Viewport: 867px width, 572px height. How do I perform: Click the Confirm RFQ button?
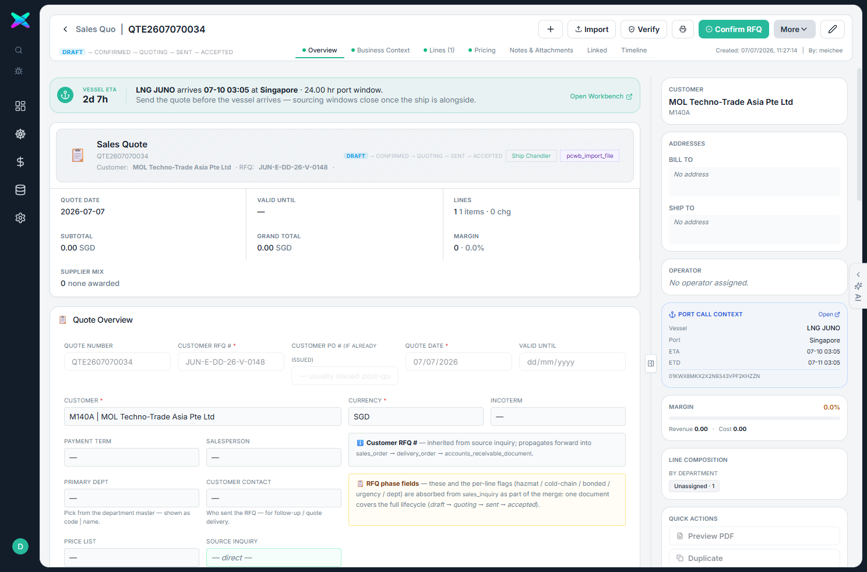[x=734, y=29]
